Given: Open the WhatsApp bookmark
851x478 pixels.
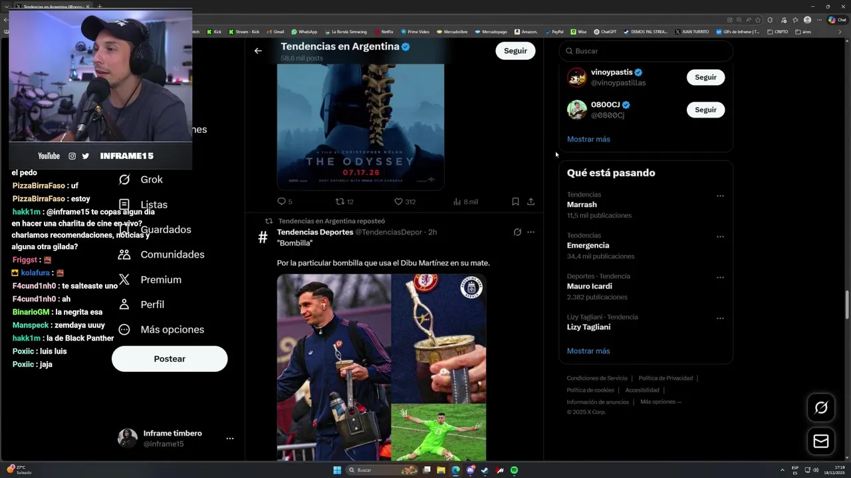Looking at the screenshot, I should [x=304, y=31].
